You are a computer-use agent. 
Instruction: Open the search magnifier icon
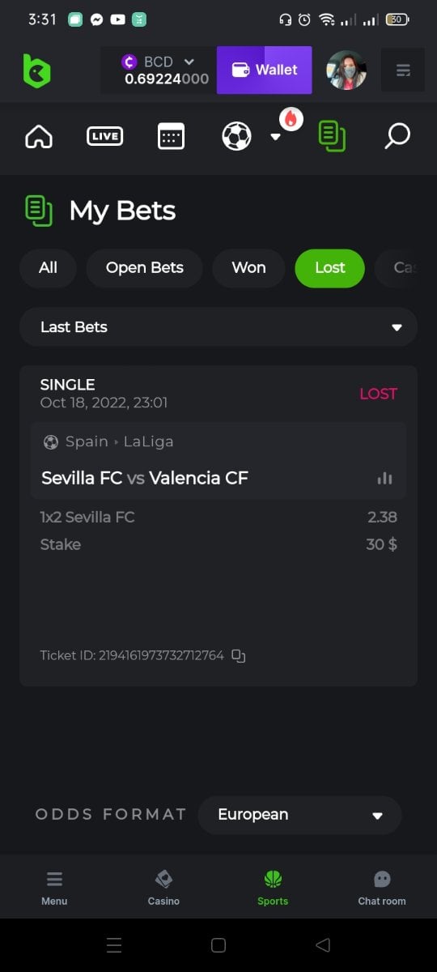point(397,136)
